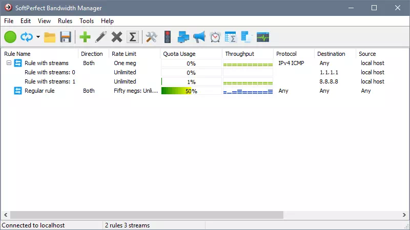Open settings with the wrench and hammer icon
This screenshot has height=230, width=410.
click(x=151, y=37)
